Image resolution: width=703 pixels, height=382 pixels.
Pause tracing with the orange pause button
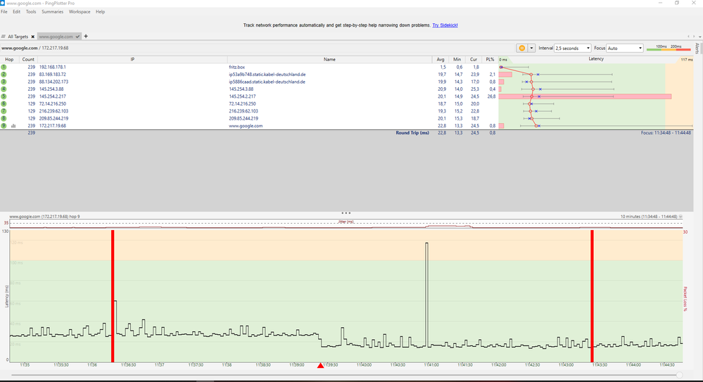(522, 48)
